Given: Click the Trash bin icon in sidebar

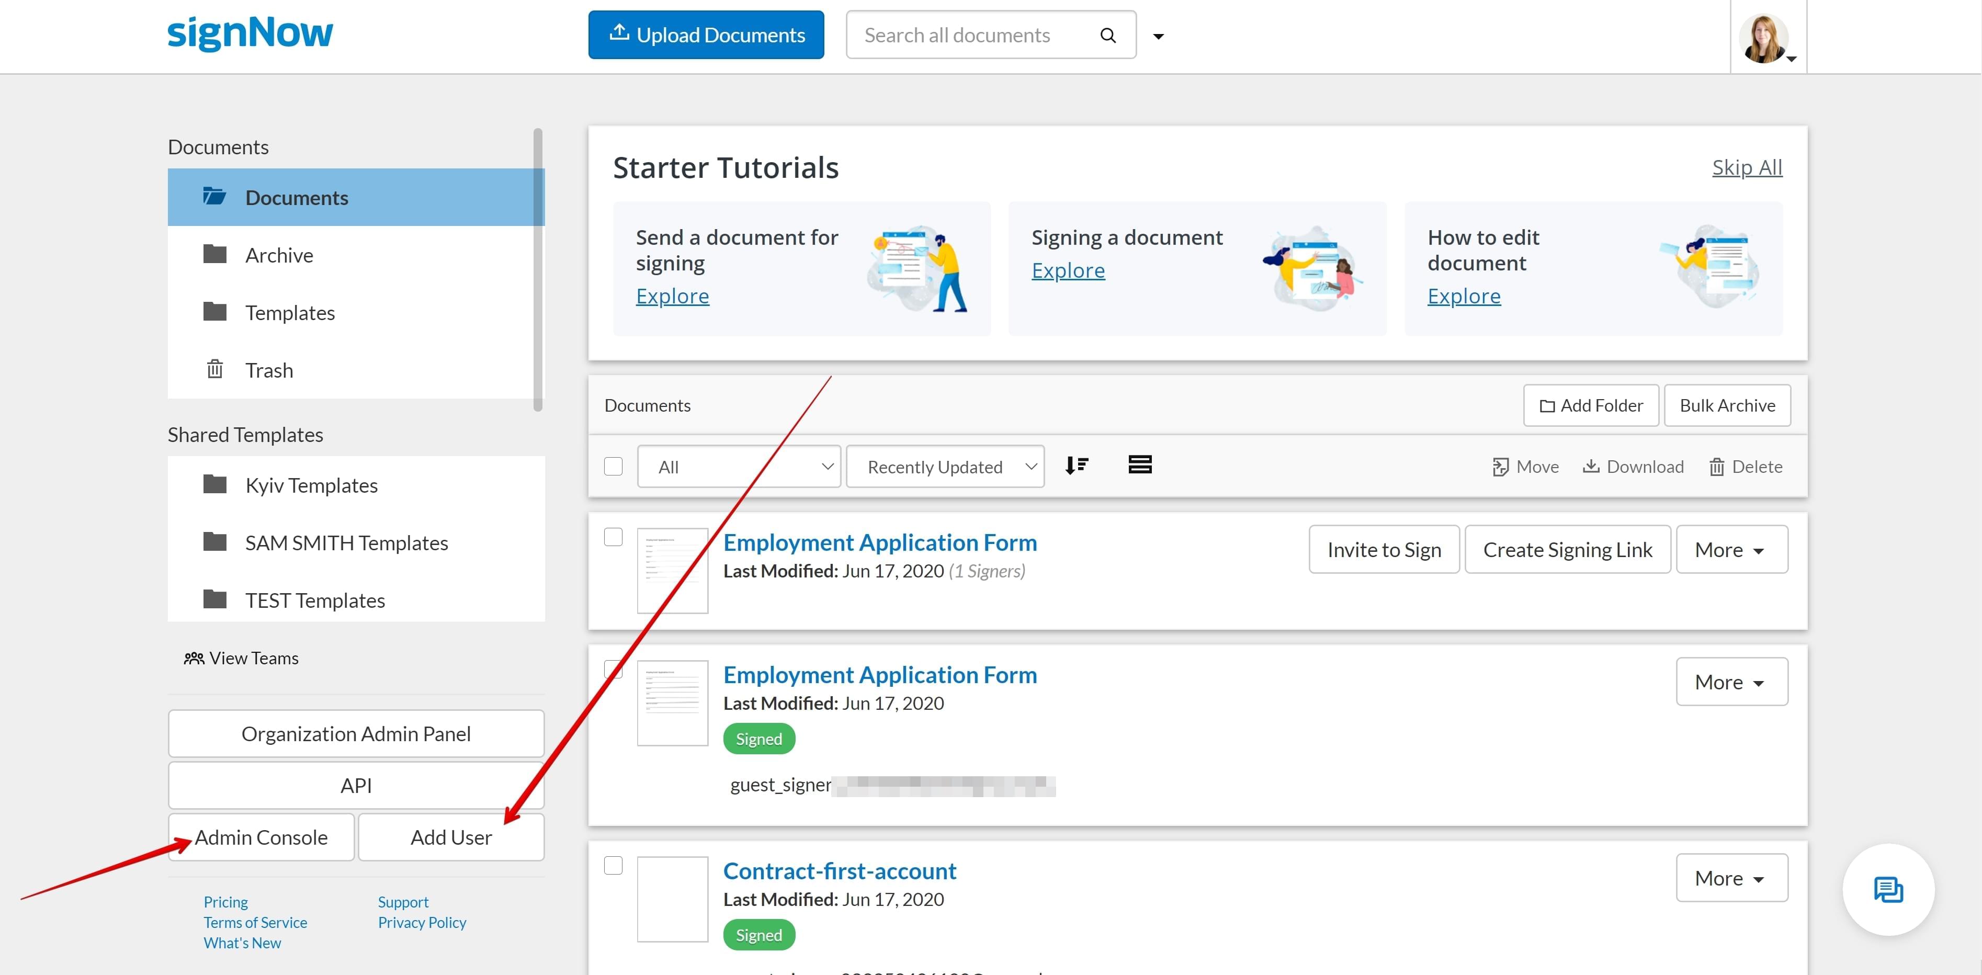Looking at the screenshot, I should coord(214,369).
